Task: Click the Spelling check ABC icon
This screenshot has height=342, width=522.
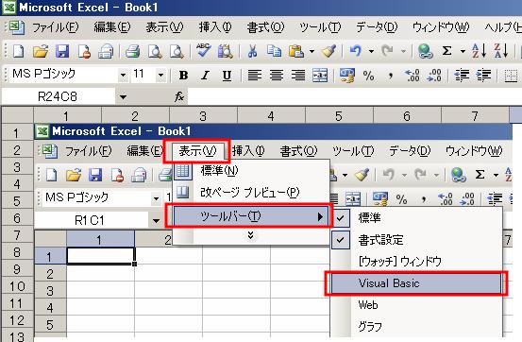Action: (x=203, y=51)
